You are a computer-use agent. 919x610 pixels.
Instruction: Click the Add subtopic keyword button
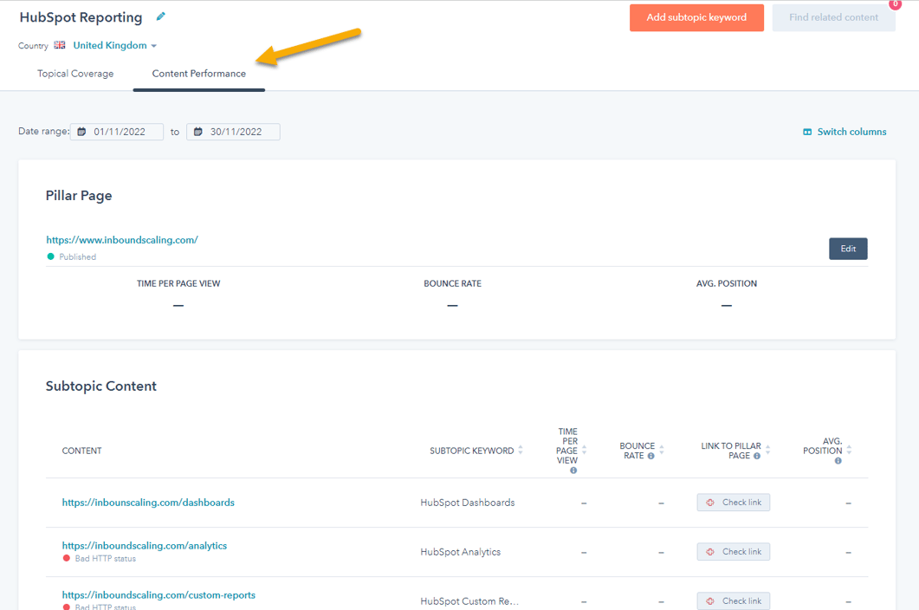pyautogui.click(x=696, y=17)
